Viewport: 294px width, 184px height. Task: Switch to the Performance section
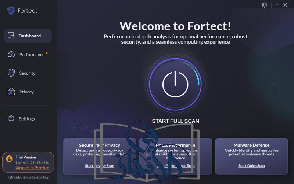pos(28,54)
